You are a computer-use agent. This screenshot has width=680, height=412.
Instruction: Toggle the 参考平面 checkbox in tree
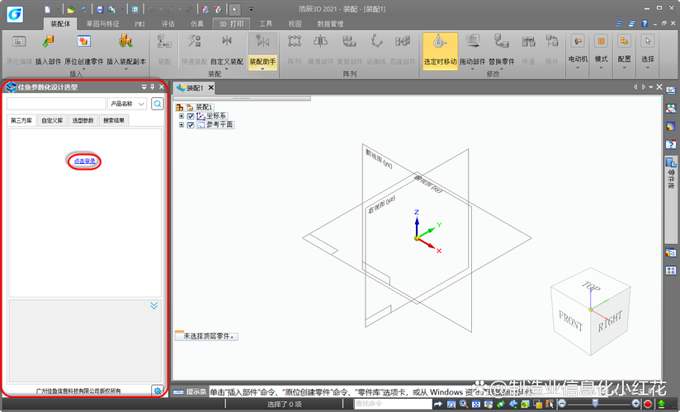pos(191,124)
